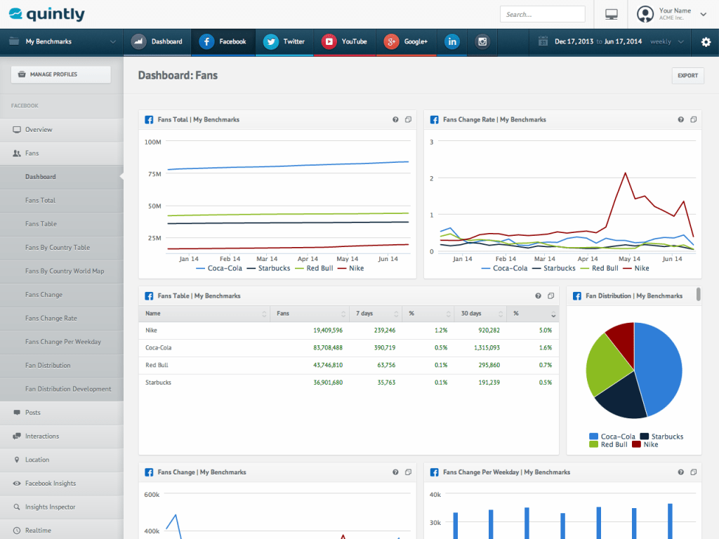Image resolution: width=719 pixels, height=539 pixels.
Task: Click the Instagram icon in navigation bar
Action: [482, 42]
